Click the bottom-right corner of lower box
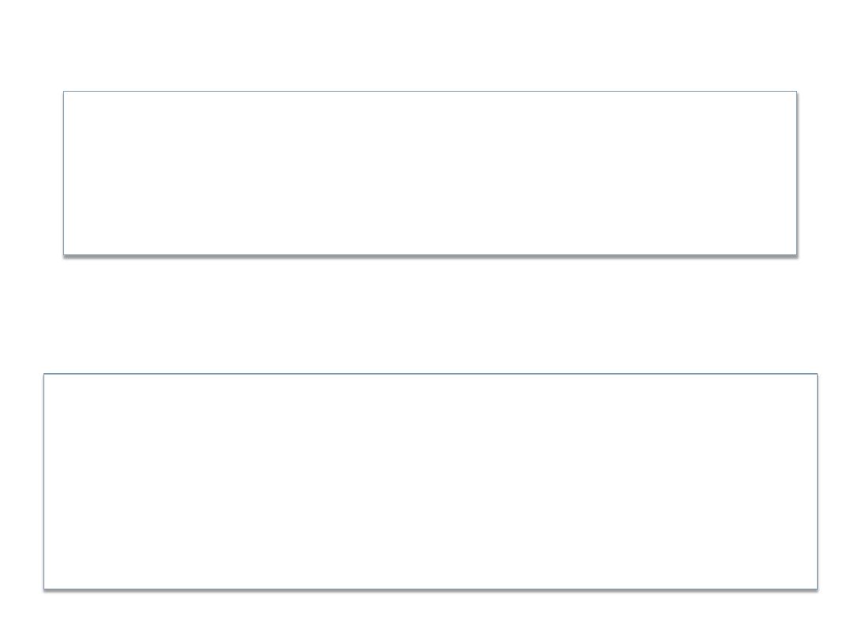 pos(817,589)
